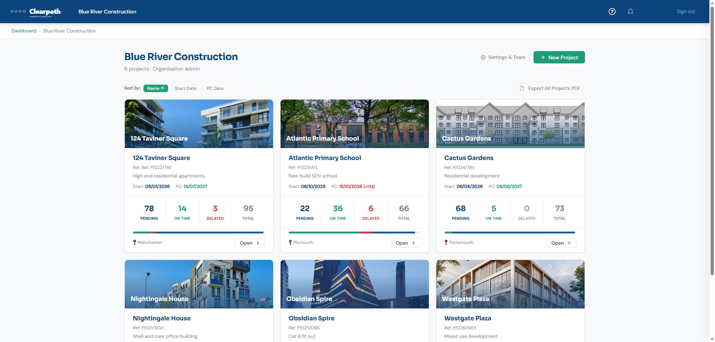Viewport: 715px width, 342px height.
Task: Click the Settings & Team gear icon
Action: click(483, 57)
